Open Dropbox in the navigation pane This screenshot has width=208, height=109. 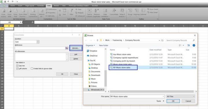[x=92, y=51]
